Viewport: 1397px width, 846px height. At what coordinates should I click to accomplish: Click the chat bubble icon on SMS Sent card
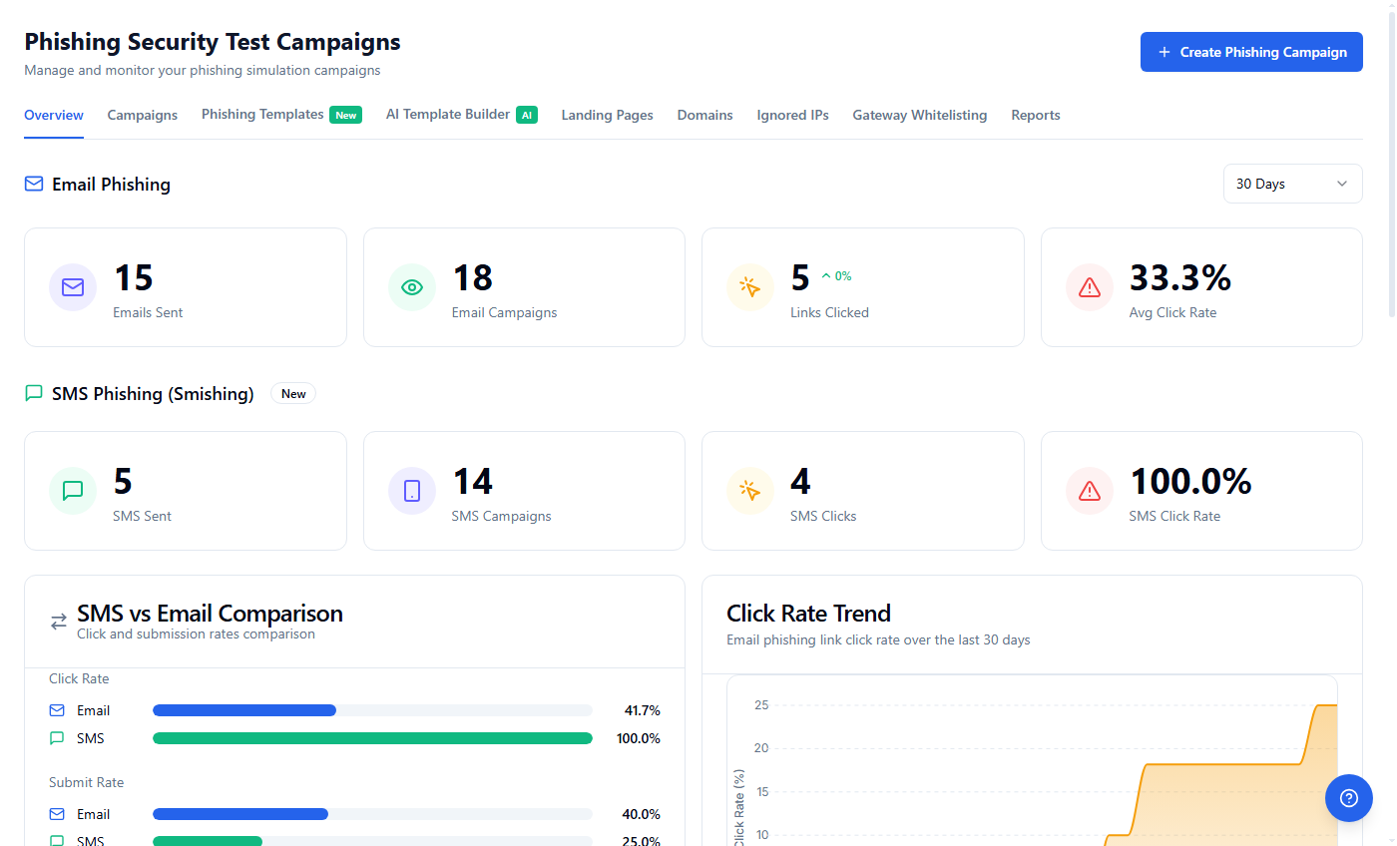(72, 491)
